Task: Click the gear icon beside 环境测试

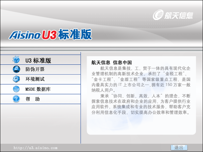Action: point(16,79)
